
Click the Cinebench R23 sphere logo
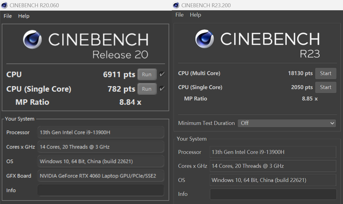(x=204, y=39)
